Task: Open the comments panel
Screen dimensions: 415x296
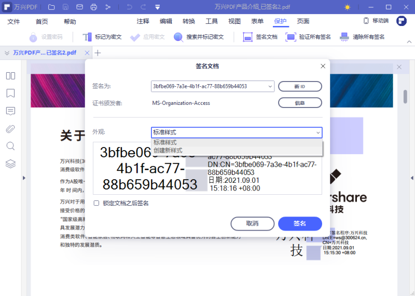Action: (x=10, y=111)
